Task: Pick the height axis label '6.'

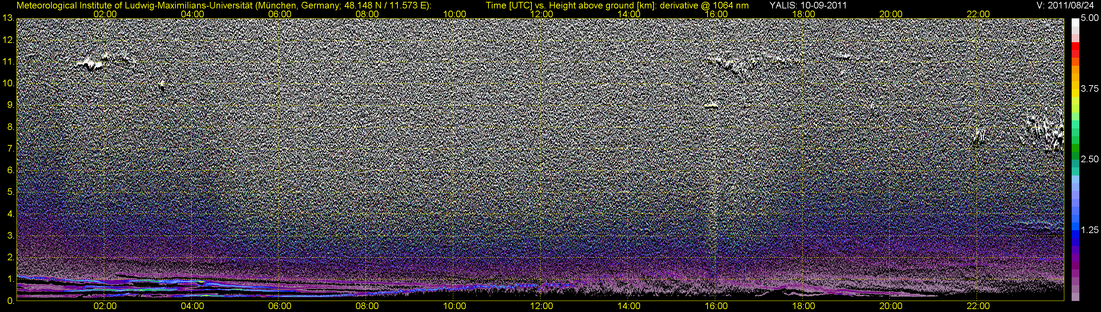Action: pos(10,170)
